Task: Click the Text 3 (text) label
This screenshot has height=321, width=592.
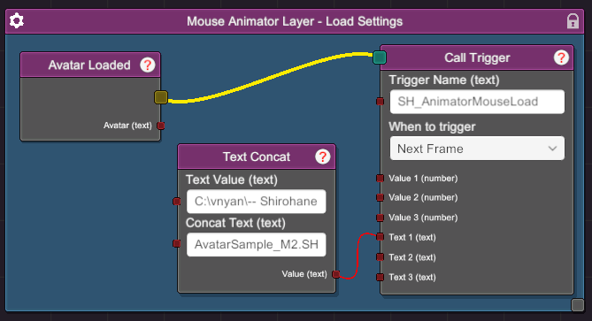Action: [x=412, y=278]
